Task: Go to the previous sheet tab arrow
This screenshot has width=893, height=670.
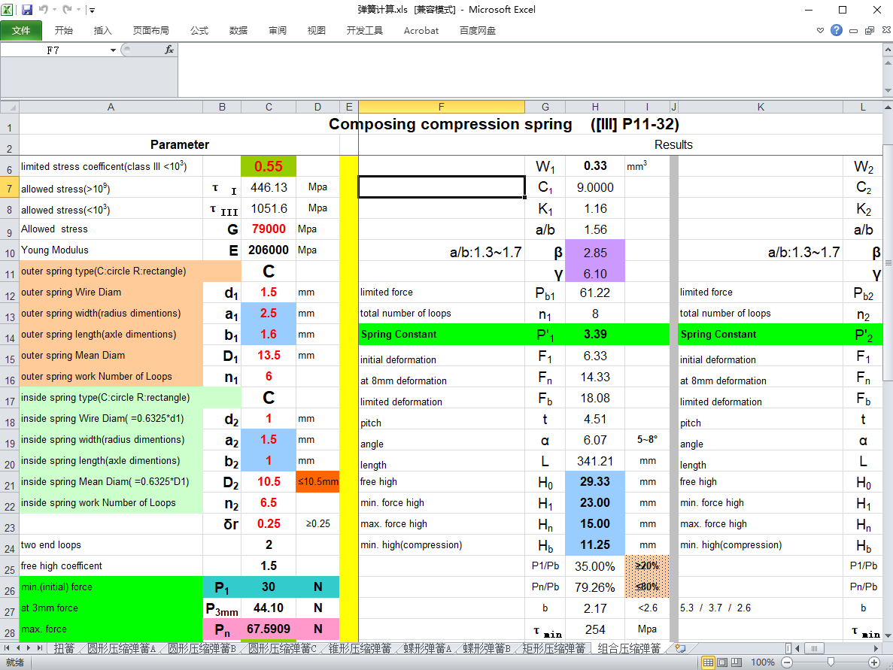Action: (x=18, y=647)
